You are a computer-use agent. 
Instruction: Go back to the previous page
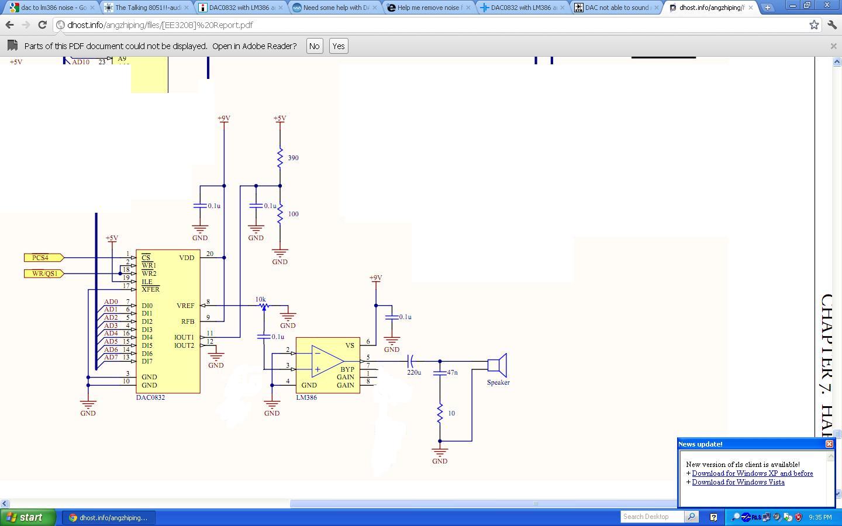point(9,25)
